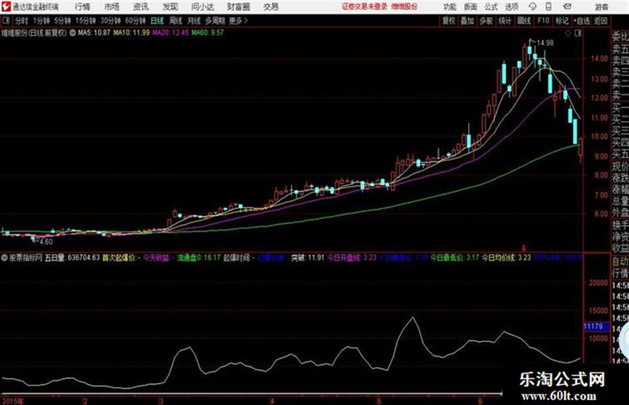
Task: Open the 行情 menu
Action: 83,7
